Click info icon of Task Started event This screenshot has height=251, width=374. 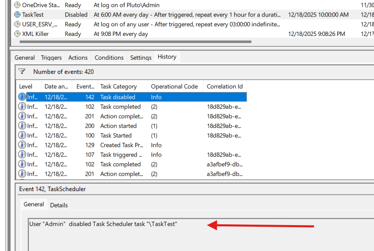tap(22, 135)
